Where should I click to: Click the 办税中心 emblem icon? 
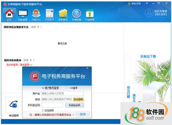point(36,14)
